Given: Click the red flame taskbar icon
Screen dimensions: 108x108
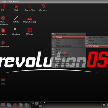Looking at the screenshot, I should [x=15, y=105].
